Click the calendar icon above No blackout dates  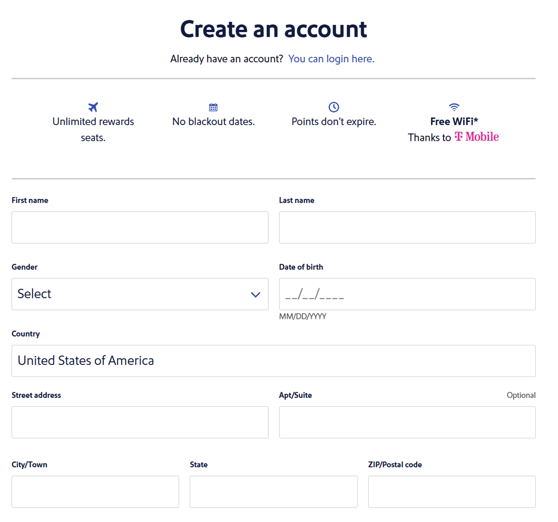click(x=213, y=106)
